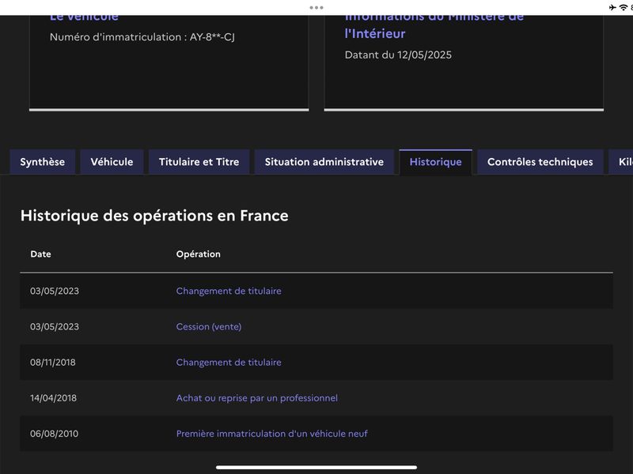Open the partially visible Kilométrage tab
The height and width of the screenshot is (474, 633).
[621, 162]
